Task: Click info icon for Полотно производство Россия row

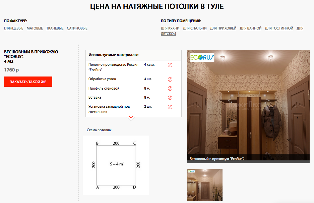Action: [170, 65]
